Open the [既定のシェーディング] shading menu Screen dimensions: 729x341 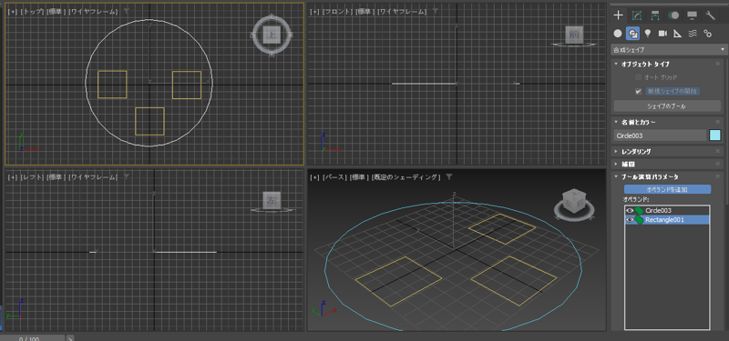tap(406, 177)
